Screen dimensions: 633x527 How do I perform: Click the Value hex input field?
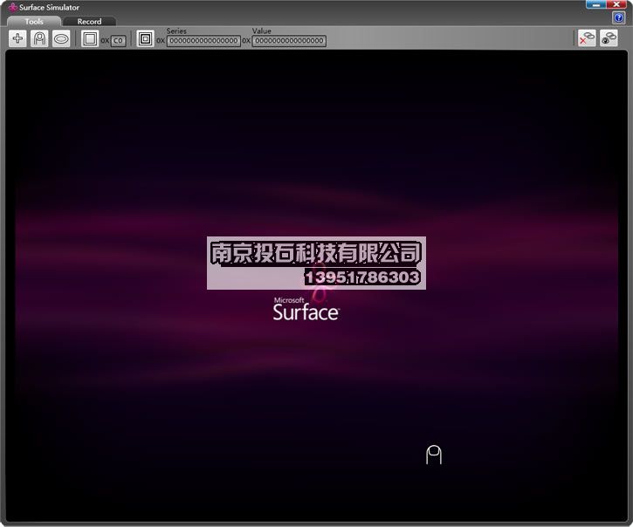(x=289, y=41)
